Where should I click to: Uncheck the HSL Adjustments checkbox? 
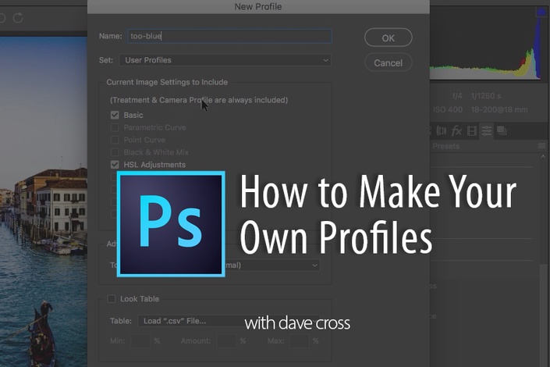pos(115,164)
